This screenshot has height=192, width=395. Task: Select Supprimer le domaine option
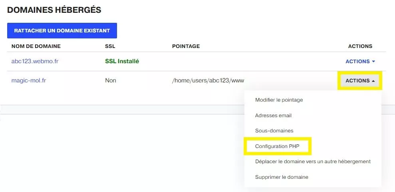click(282, 177)
